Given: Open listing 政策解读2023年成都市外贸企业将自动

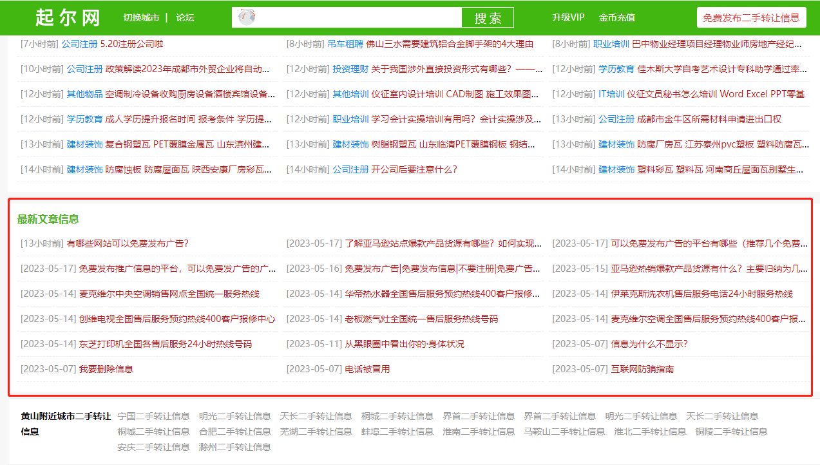Looking at the screenshot, I should [x=187, y=69].
